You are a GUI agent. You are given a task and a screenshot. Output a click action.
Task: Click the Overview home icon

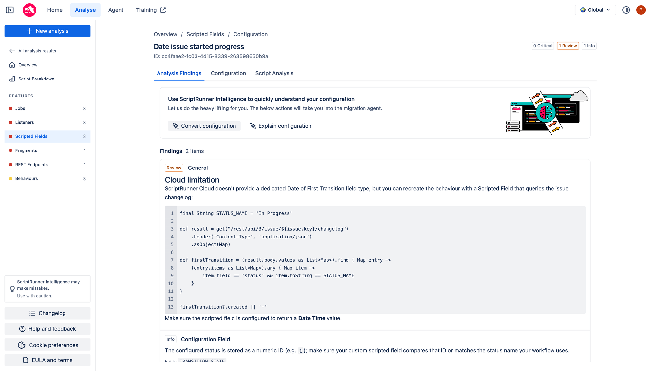click(x=12, y=65)
